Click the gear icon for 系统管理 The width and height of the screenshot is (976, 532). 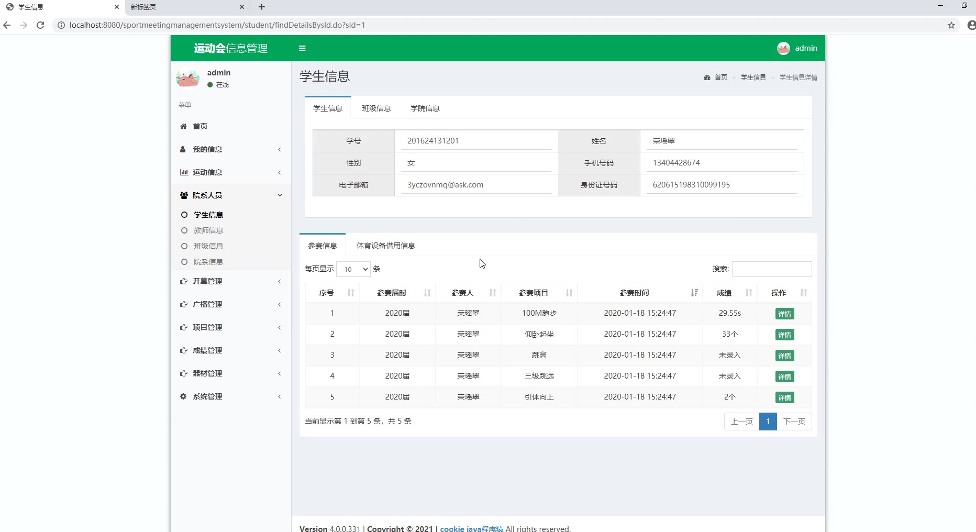point(183,396)
